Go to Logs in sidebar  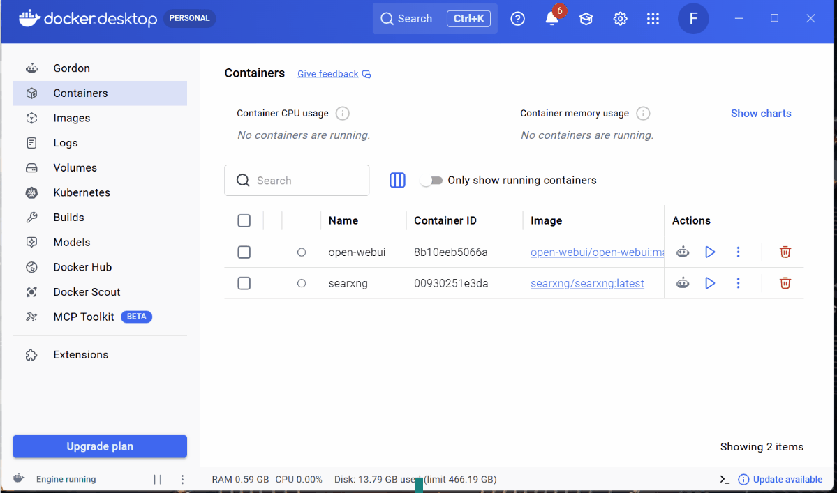100,143
